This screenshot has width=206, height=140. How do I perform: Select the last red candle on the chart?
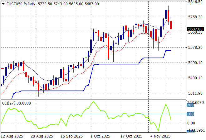tap(171, 25)
